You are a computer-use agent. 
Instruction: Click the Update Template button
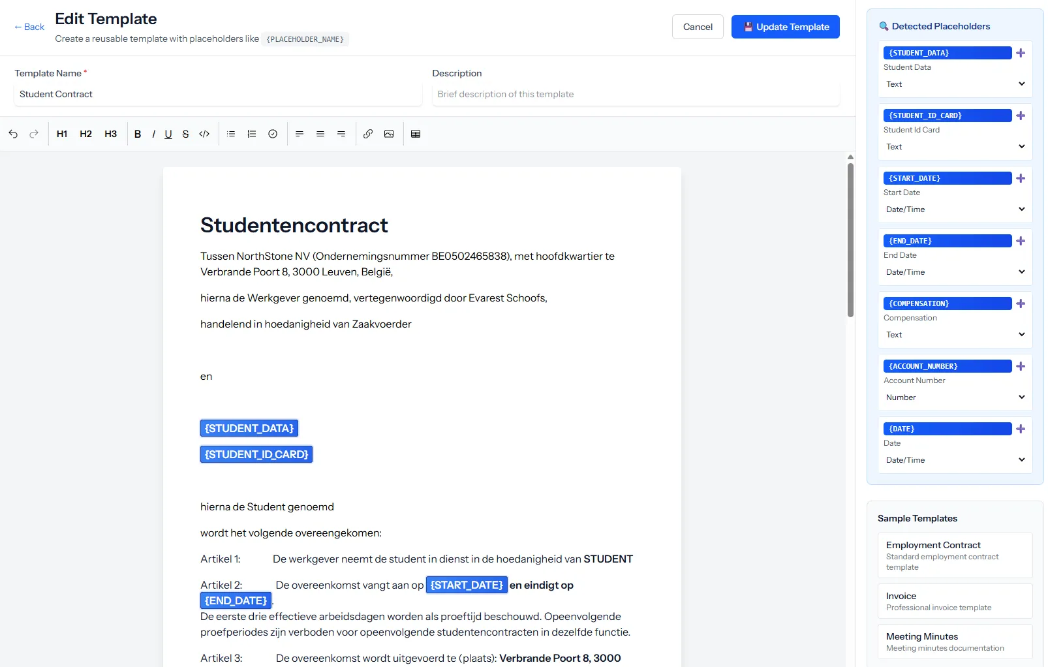(x=785, y=27)
